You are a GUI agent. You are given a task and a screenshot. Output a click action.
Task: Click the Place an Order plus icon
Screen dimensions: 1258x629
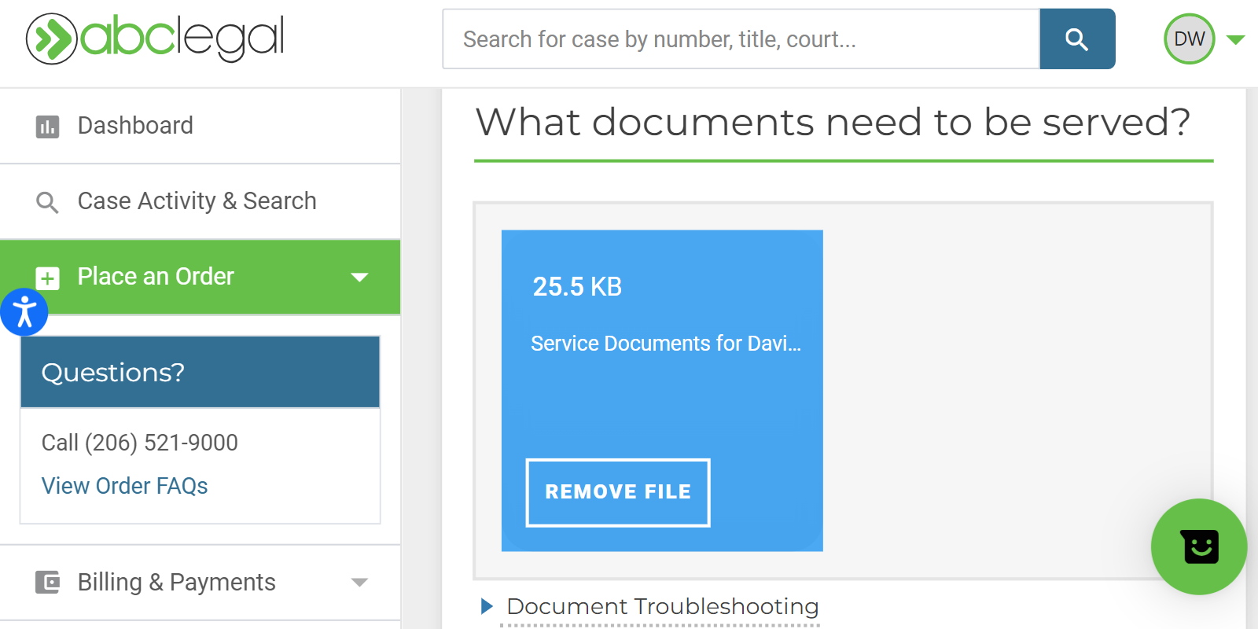pos(47,278)
